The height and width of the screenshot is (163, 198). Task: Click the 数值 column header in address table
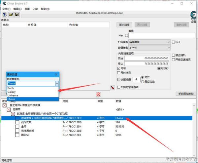pyautogui.click(x=118, y=101)
